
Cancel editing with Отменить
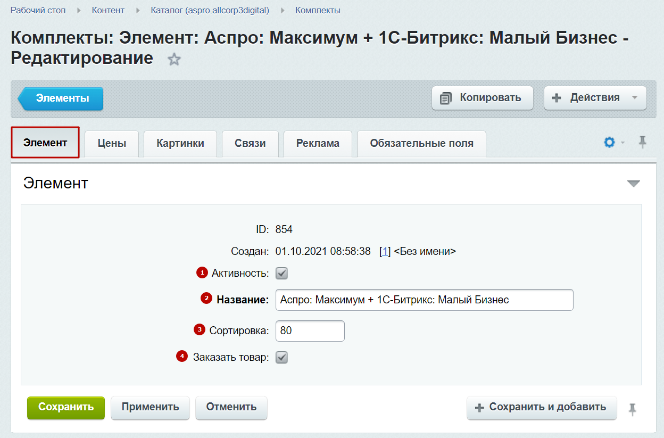pyautogui.click(x=231, y=407)
